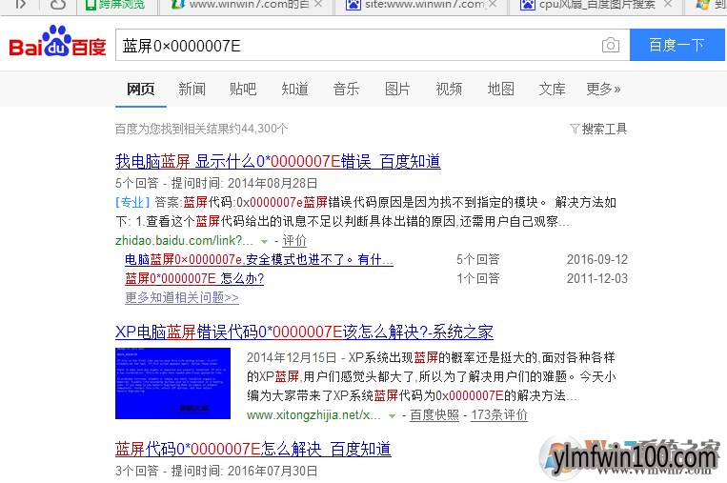This screenshot has width=727, height=483.
Task: Open 蓝屏0*0000007E 怎么办? link
Action: click(194, 278)
